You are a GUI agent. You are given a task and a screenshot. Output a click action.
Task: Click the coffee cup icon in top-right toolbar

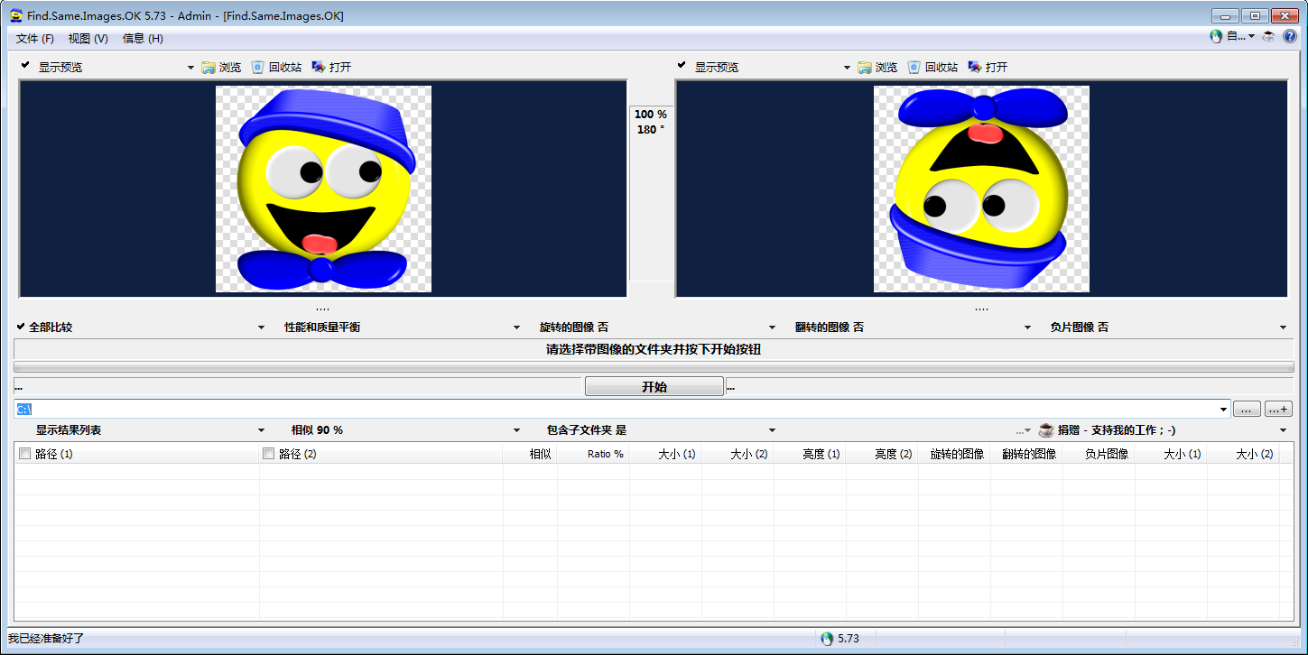(1268, 37)
